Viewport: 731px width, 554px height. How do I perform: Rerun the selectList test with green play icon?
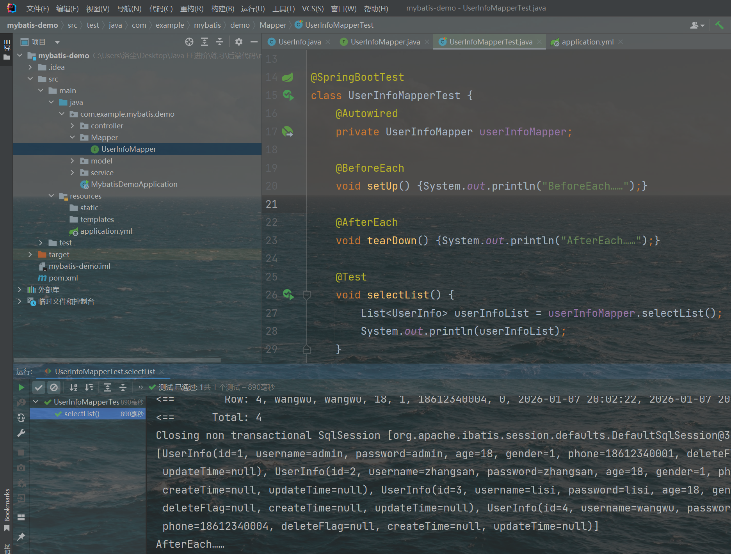point(21,387)
